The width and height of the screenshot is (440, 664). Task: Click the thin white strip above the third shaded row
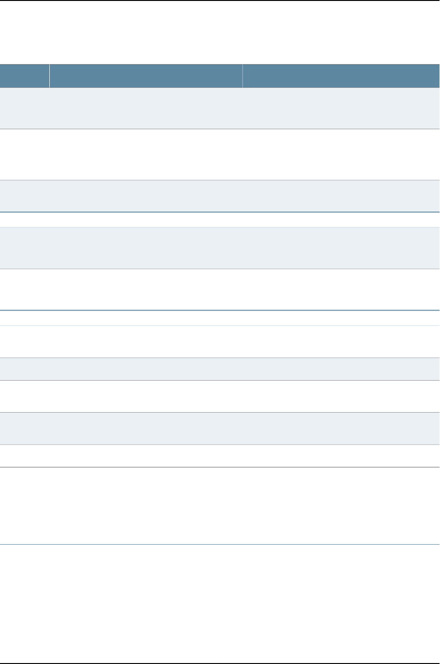220,220
